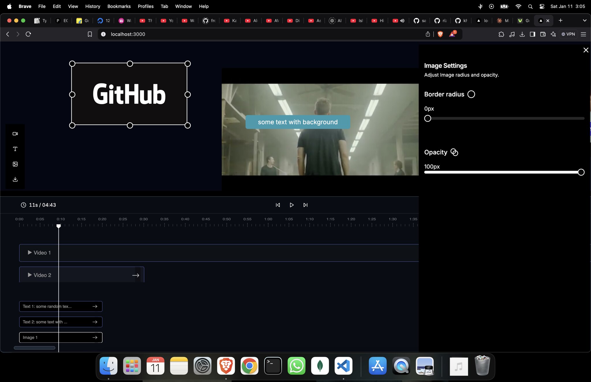Click the clock icon beside 11s / 04:43
The width and height of the screenshot is (591, 382).
click(23, 205)
